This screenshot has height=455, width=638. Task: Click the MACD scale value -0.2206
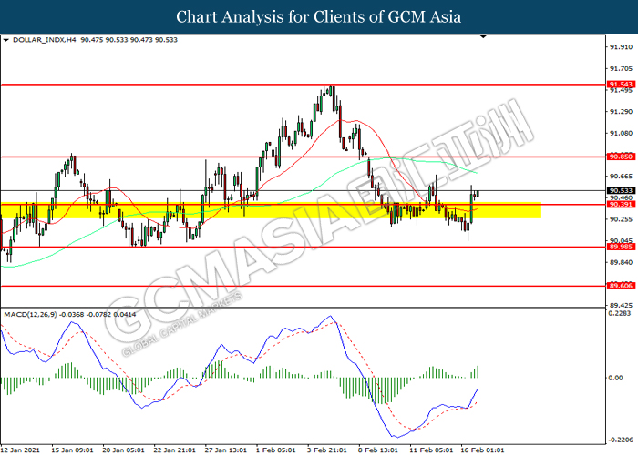(x=621, y=440)
